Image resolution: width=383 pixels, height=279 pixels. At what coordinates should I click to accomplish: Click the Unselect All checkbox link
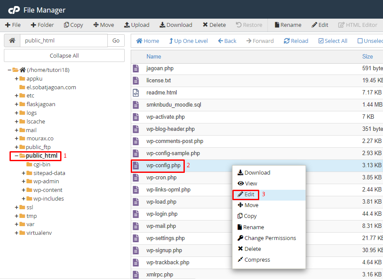pyautogui.click(x=370, y=41)
